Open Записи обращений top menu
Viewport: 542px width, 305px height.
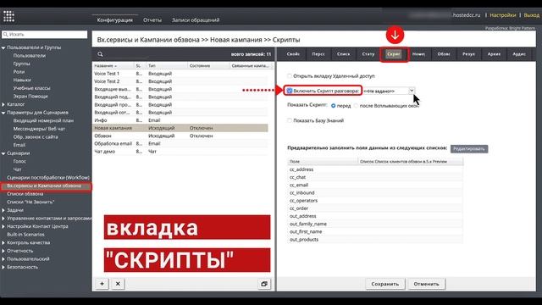click(196, 20)
